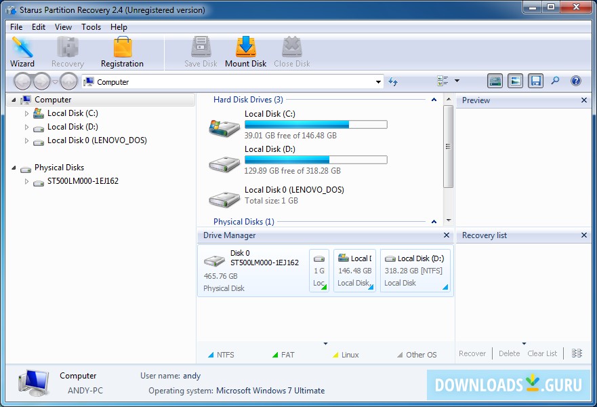The height and width of the screenshot is (407, 597).
Task: Click the Recover button
Action: [x=472, y=353]
